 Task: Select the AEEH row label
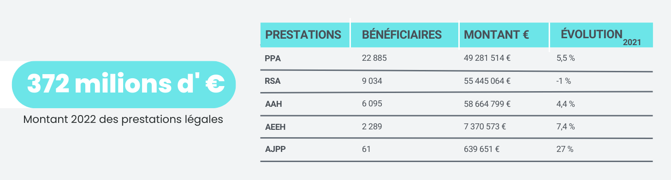tap(275, 127)
